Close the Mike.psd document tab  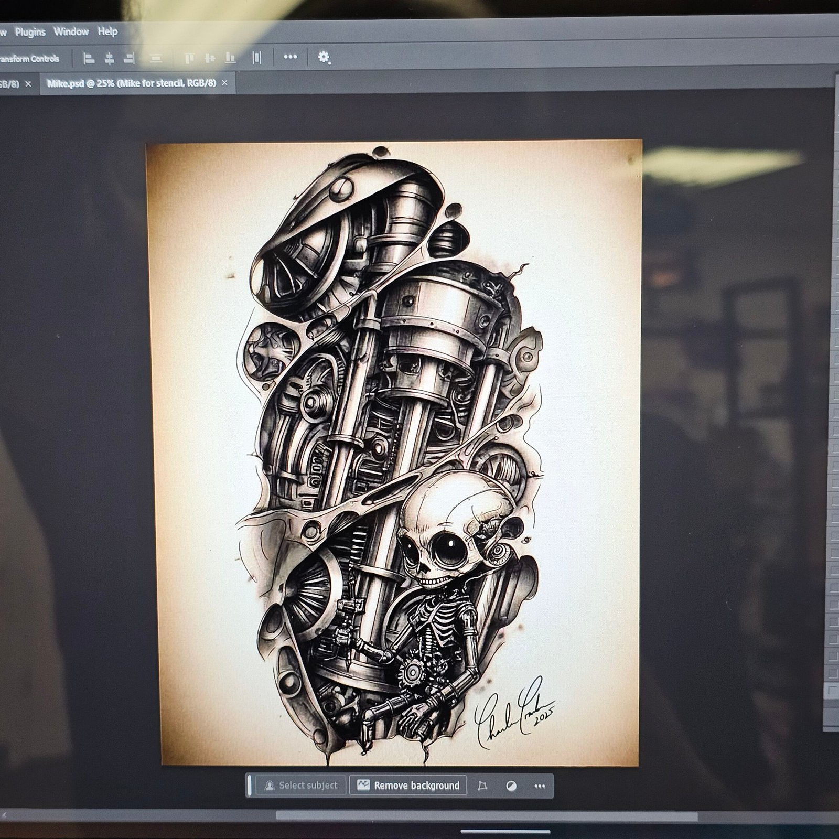(224, 83)
